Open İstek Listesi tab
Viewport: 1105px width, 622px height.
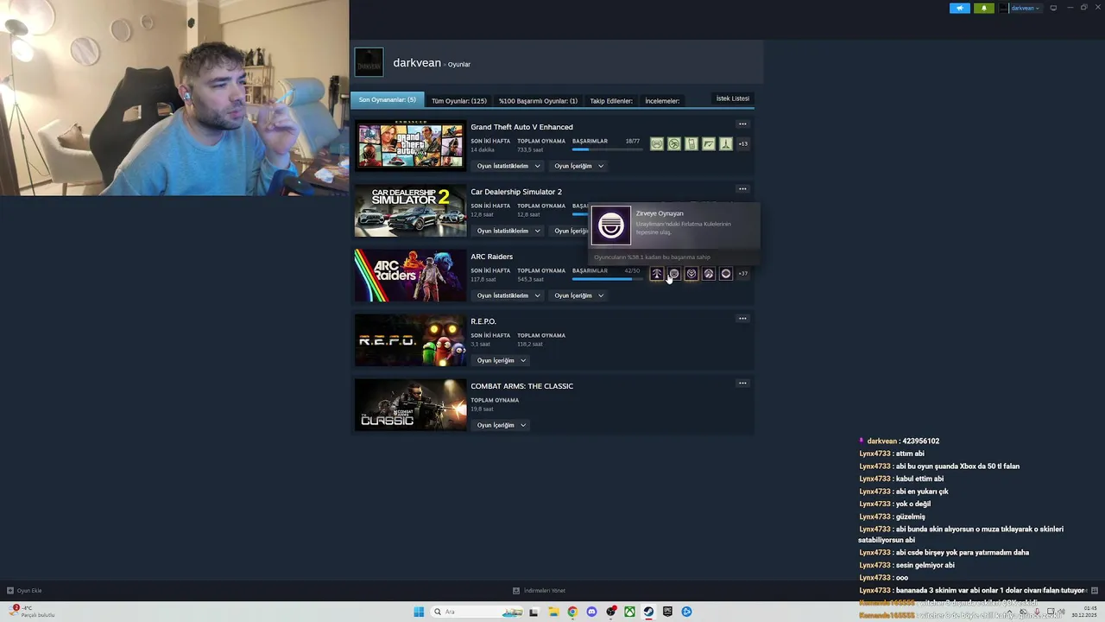(733, 98)
